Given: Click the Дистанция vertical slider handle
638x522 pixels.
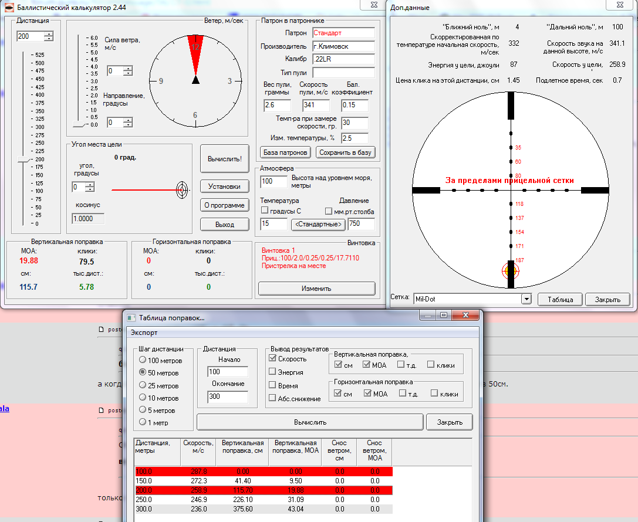Looking at the screenshot, I should click(25, 160).
